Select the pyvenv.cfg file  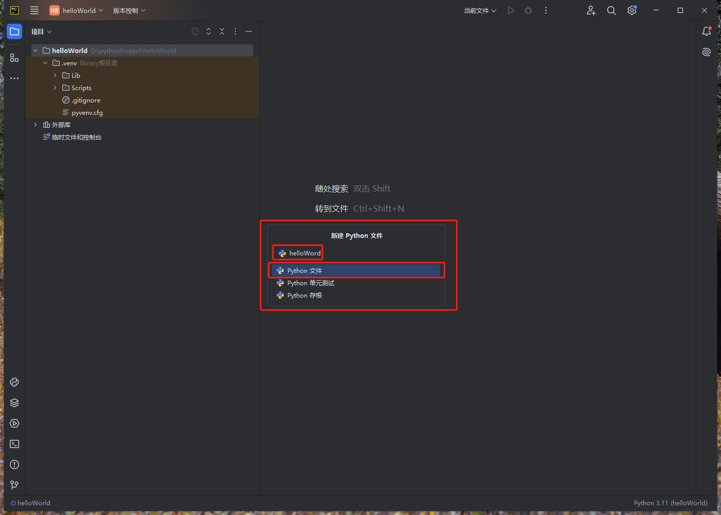[x=142, y=112]
